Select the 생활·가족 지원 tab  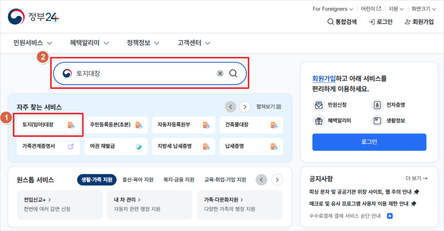[97, 180]
